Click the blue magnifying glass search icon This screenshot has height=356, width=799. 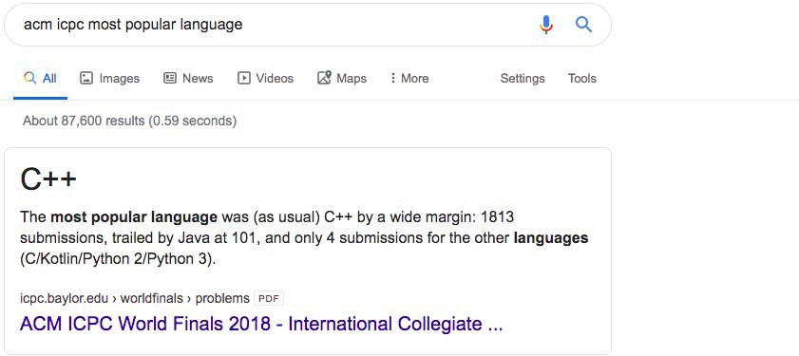tap(583, 24)
